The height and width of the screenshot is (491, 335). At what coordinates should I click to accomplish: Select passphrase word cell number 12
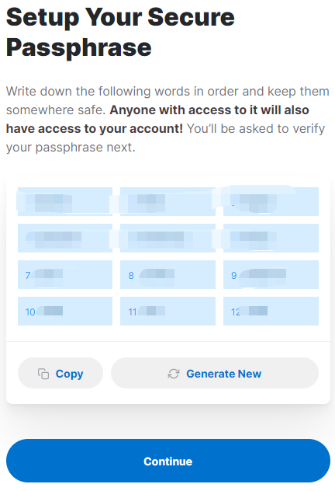271,312
